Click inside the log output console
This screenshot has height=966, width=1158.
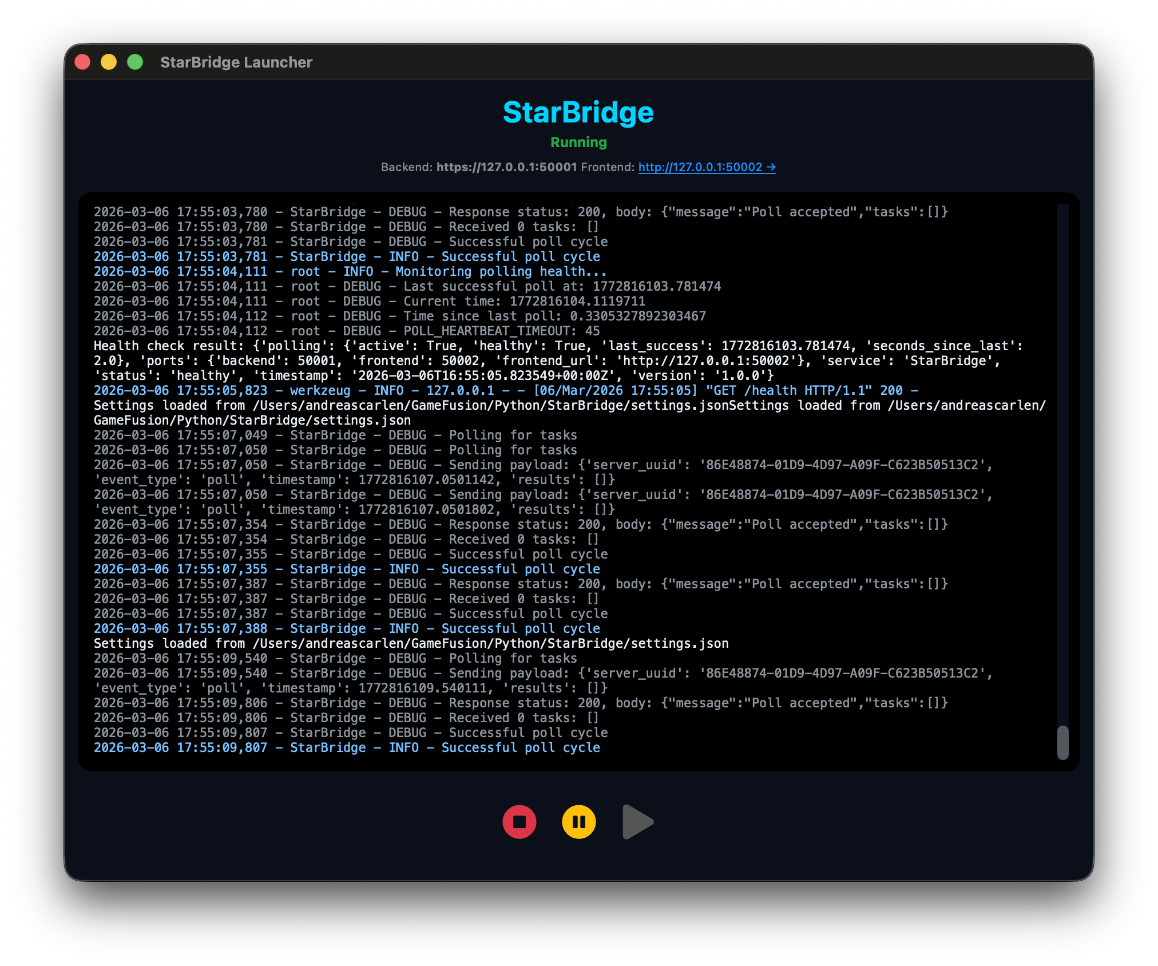tap(572, 486)
